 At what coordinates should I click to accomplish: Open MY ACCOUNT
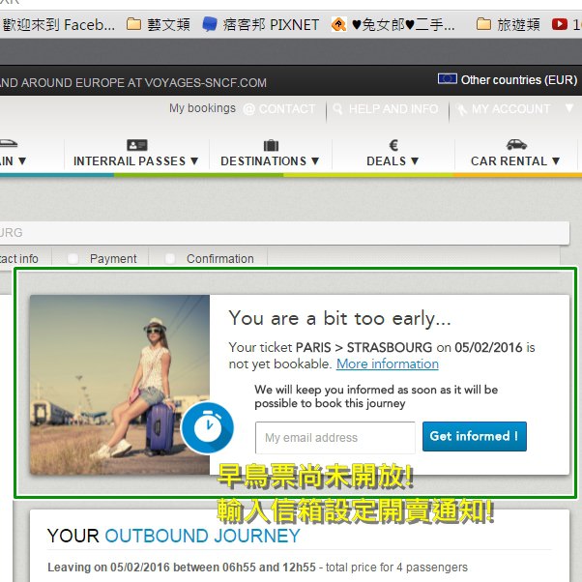pyautogui.click(x=510, y=108)
